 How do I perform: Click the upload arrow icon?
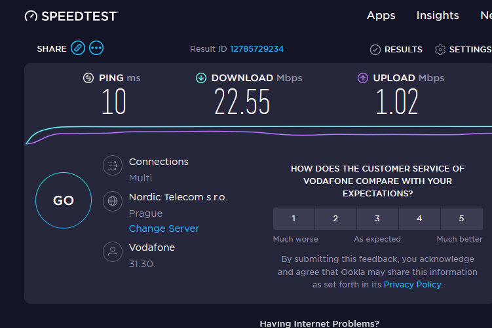pos(363,78)
